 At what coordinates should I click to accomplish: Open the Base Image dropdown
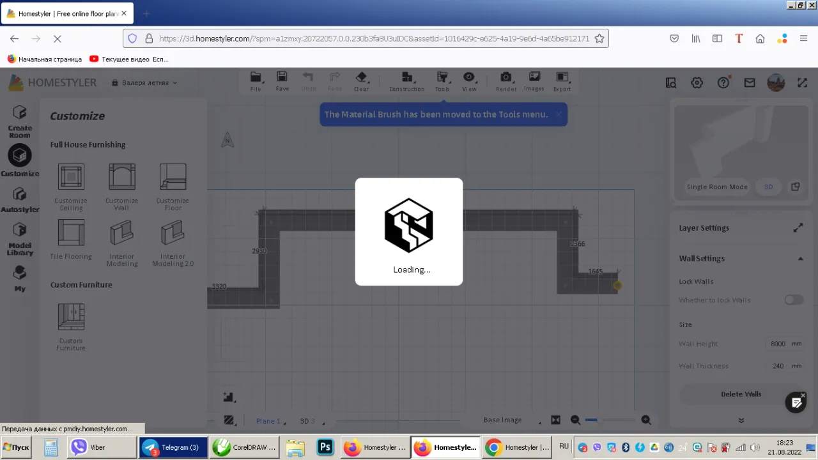[511, 420]
